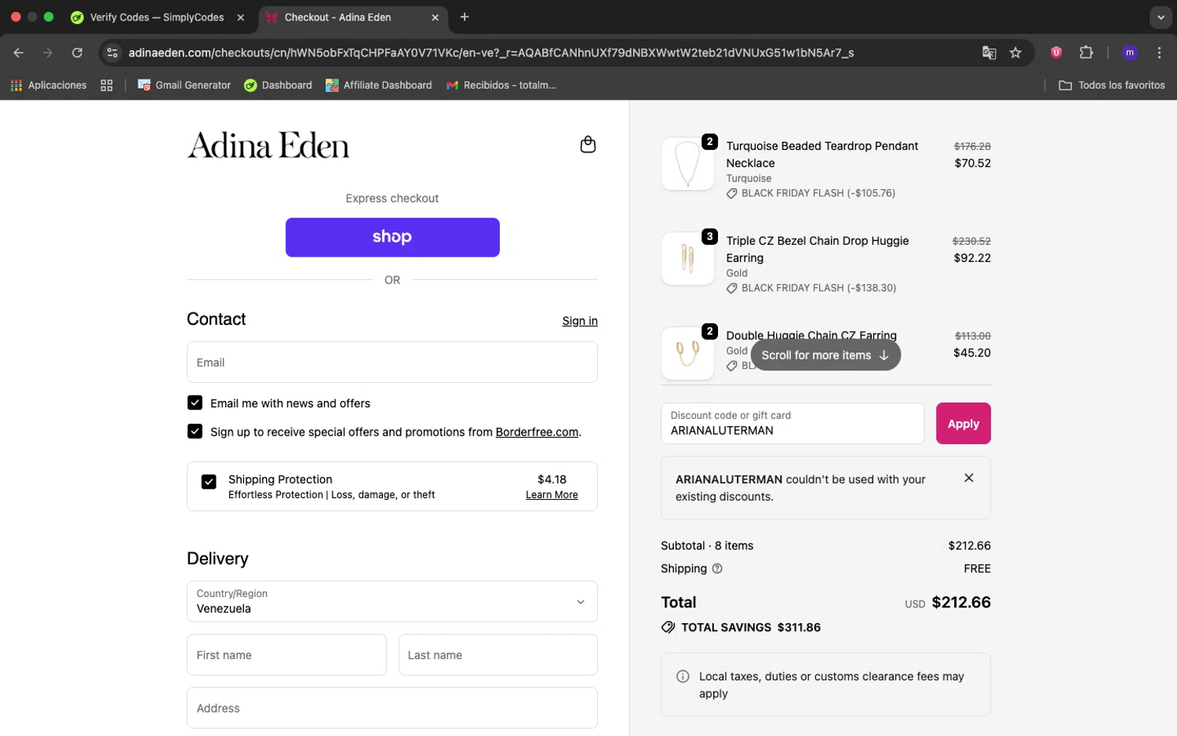Close the Verify Codes tab

point(241,17)
